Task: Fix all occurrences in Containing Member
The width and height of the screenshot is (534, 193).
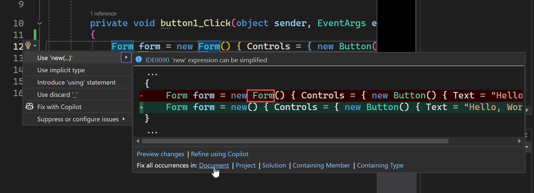Action: (x=321, y=165)
